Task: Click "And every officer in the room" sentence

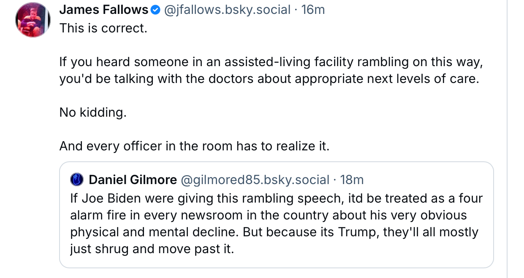Action: (x=194, y=146)
